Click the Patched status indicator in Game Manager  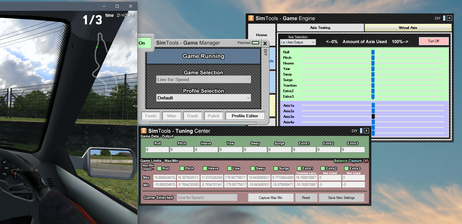[256, 43]
